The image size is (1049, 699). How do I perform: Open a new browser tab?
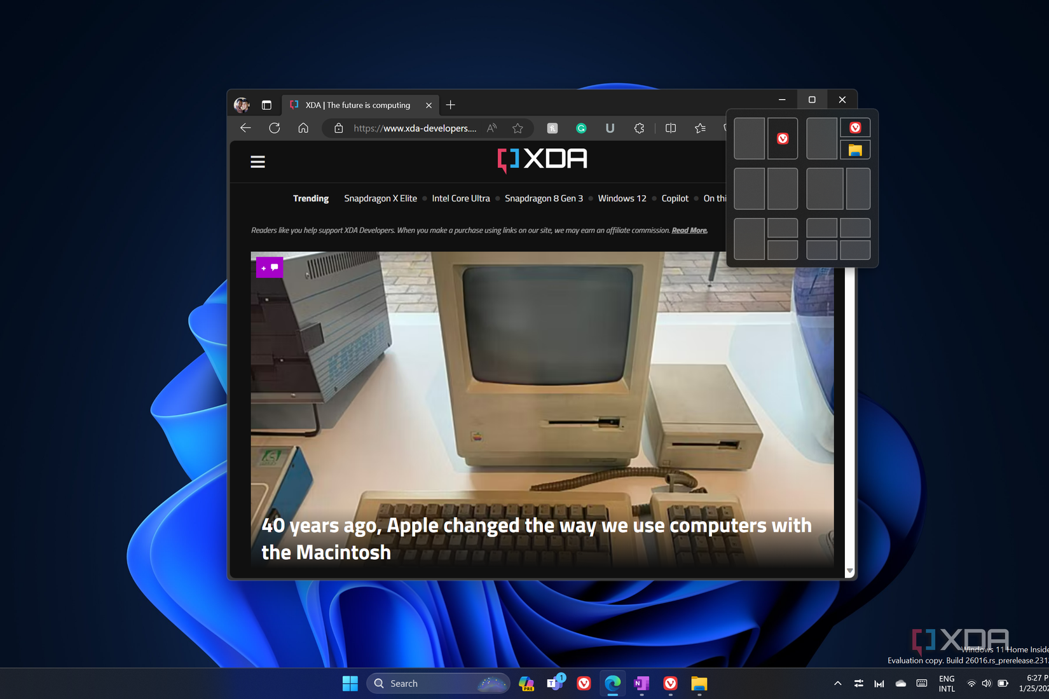pos(450,104)
